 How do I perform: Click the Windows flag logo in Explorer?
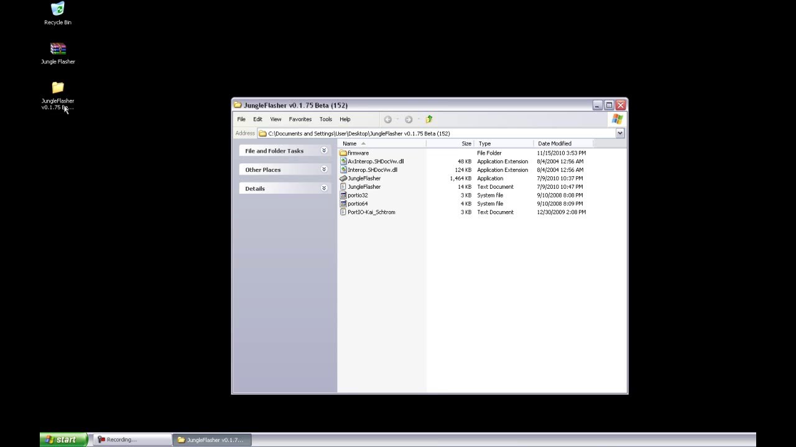(617, 119)
